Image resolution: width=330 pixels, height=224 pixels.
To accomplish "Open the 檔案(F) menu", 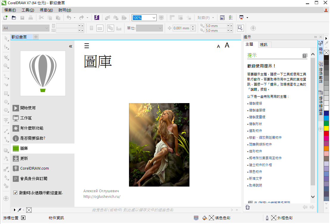I will [10, 10].
